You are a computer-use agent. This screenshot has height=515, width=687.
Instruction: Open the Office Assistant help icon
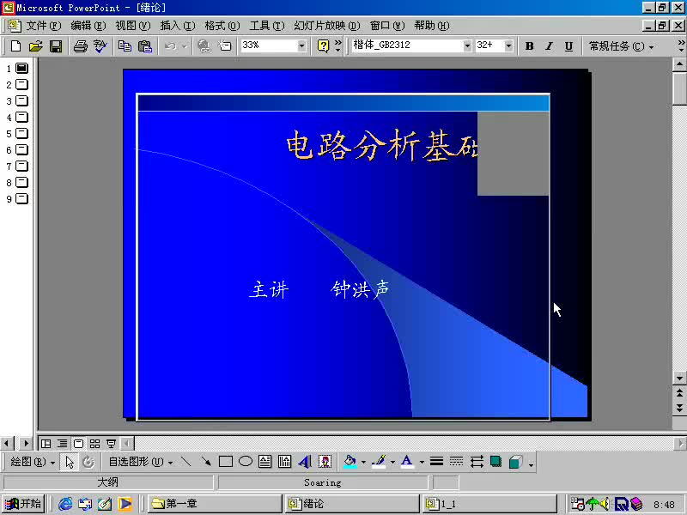323,45
